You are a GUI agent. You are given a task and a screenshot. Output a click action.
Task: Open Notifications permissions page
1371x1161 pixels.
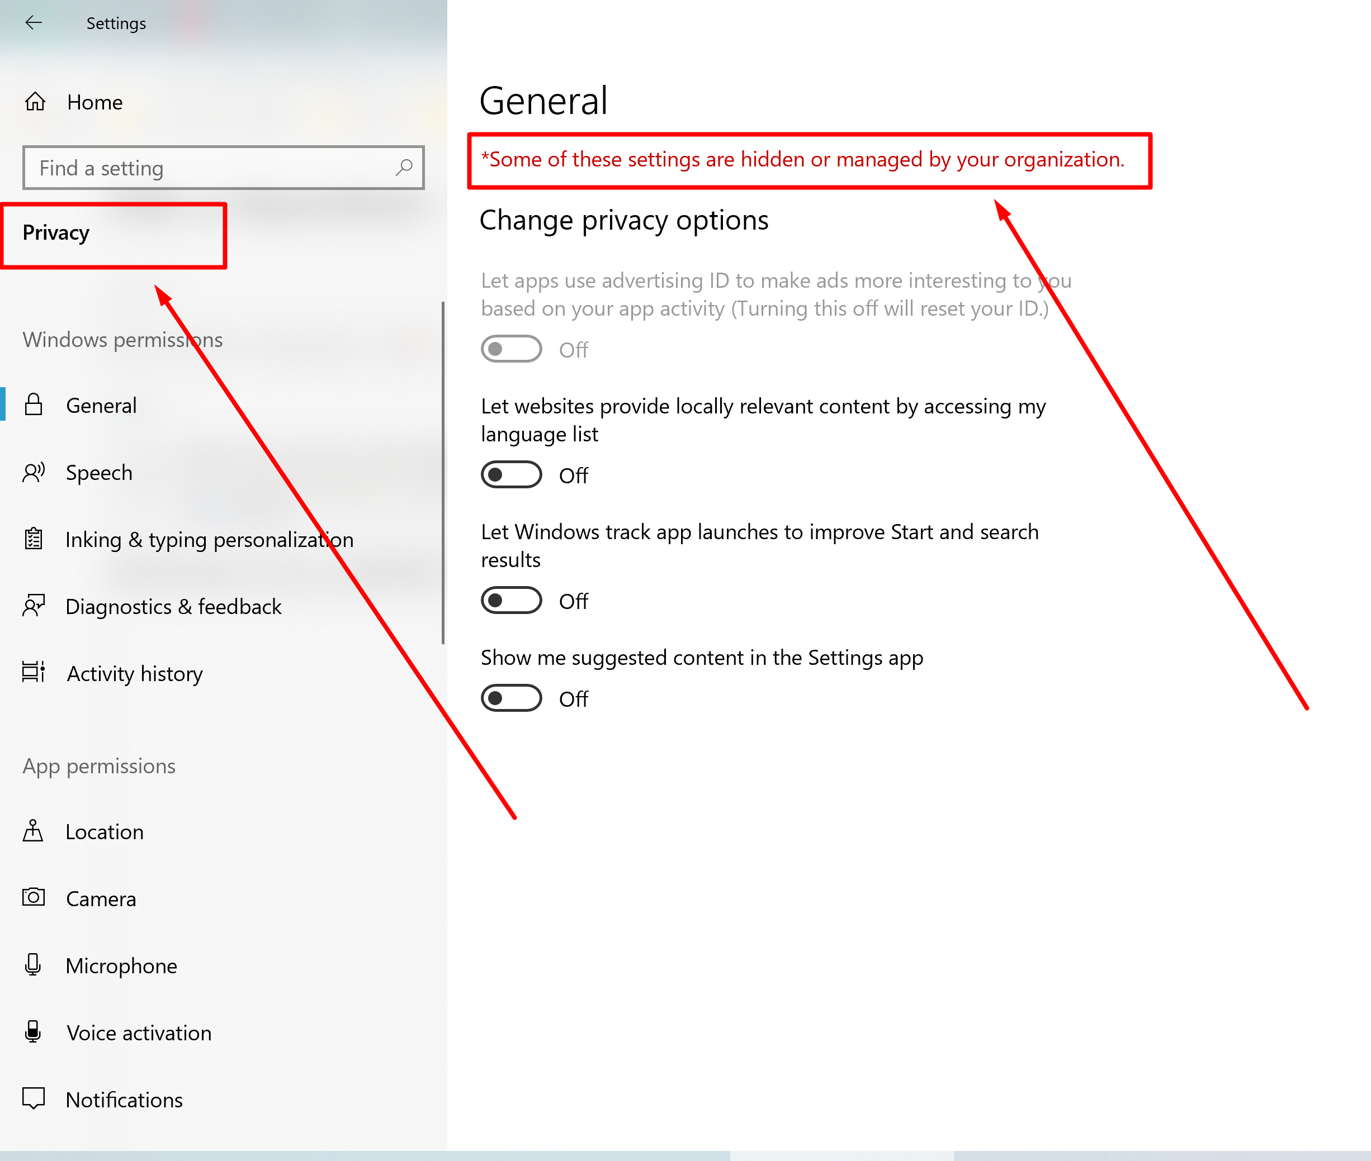pos(124,1100)
